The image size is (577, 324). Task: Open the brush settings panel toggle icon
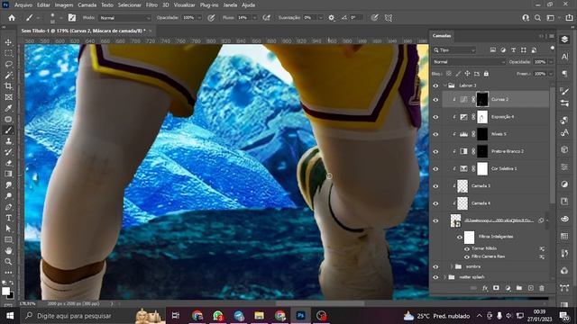click(x=72, y=18)
